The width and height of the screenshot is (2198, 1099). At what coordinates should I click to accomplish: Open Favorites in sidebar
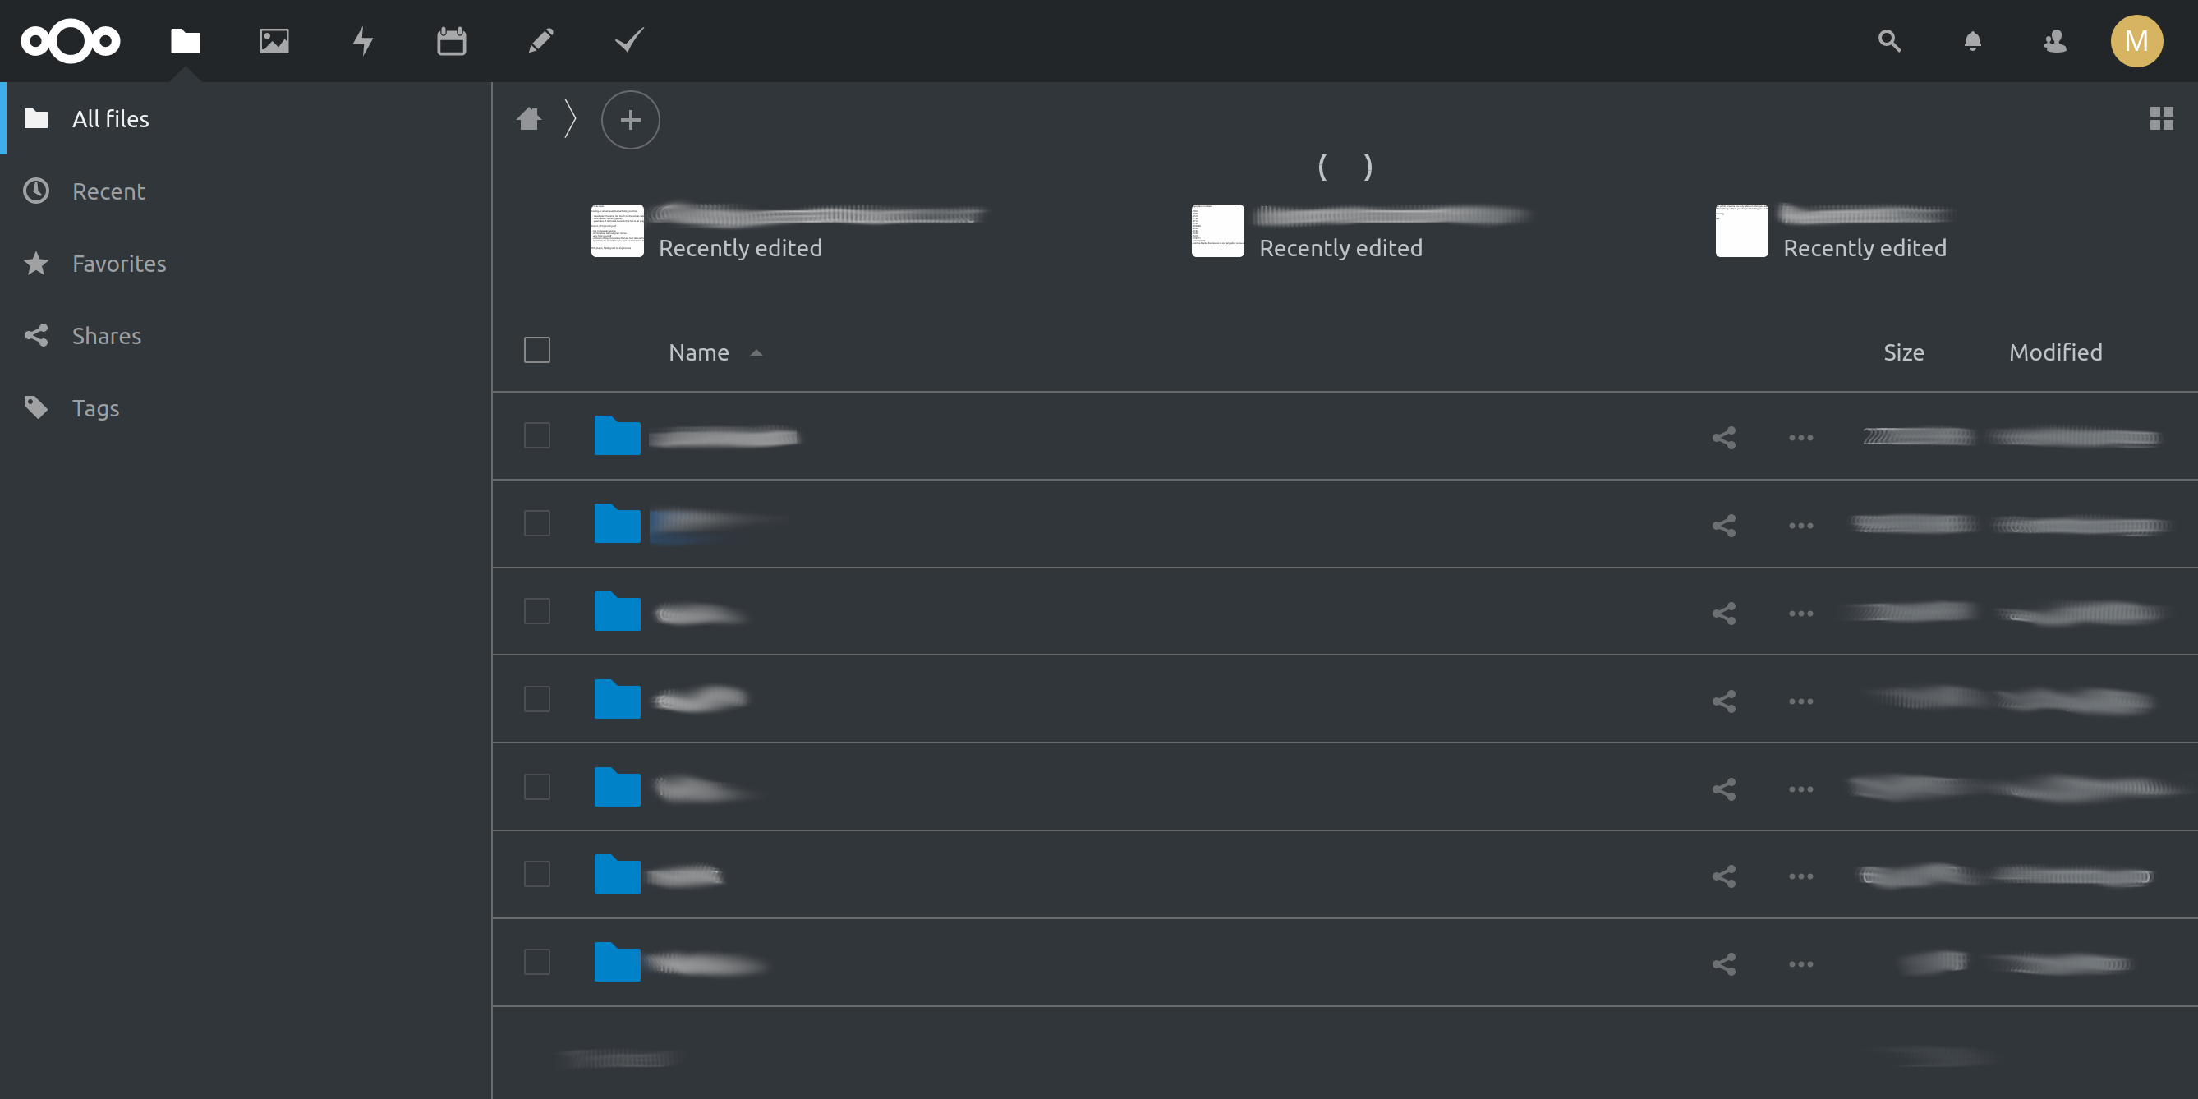246,264
